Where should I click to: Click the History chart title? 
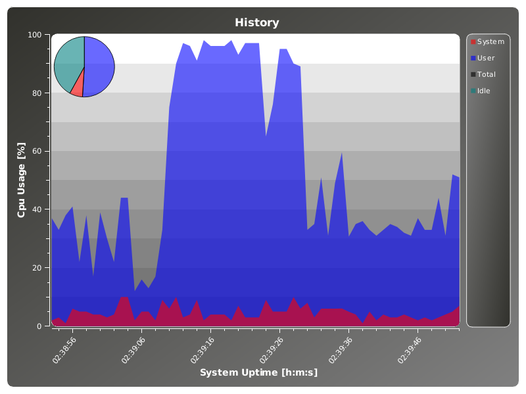[256, 23]
